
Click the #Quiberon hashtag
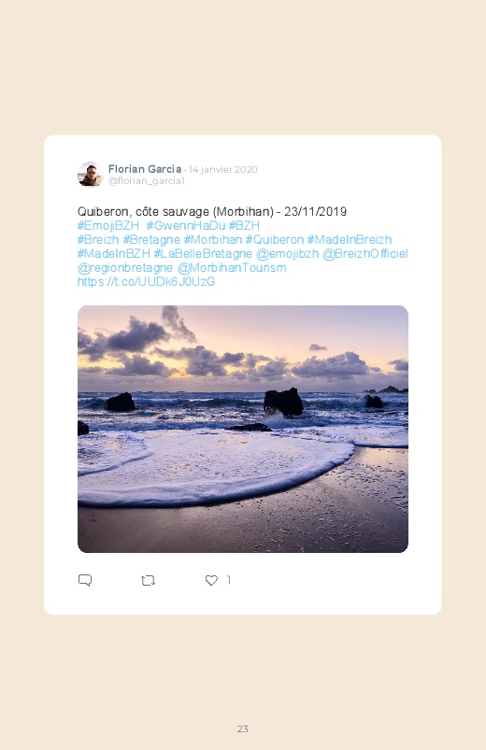[x=275, y=240]
